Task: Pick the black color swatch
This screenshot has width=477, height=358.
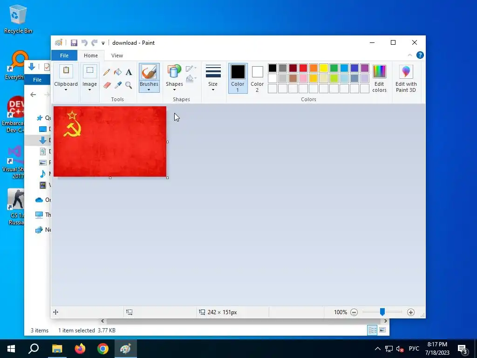Action: (272, 68)
